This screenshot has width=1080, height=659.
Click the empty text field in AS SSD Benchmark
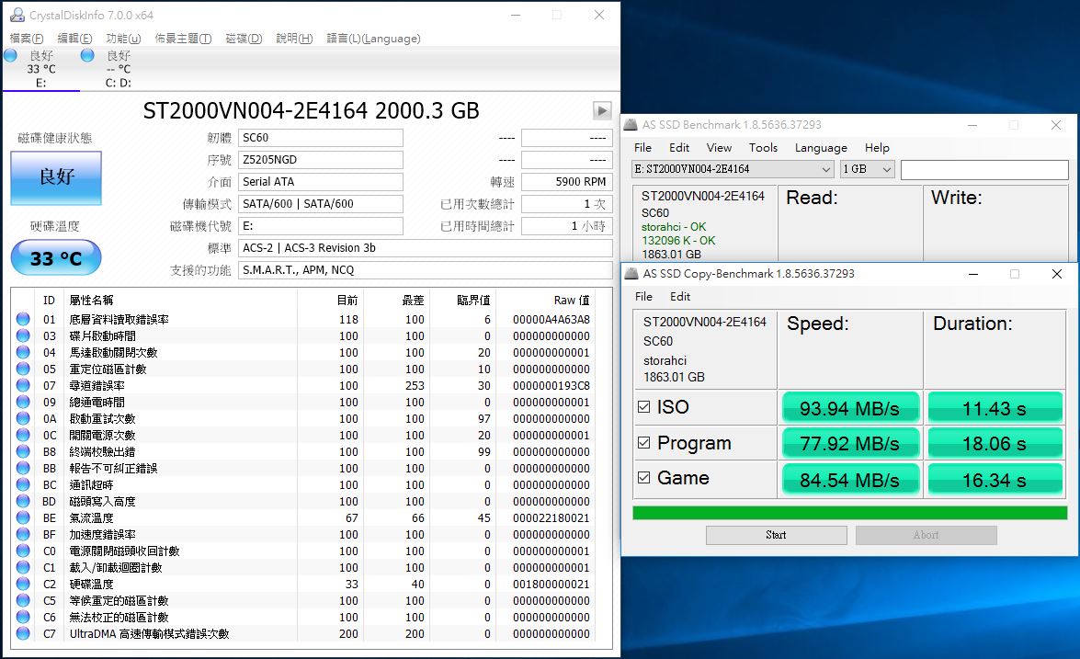[984, 169]
